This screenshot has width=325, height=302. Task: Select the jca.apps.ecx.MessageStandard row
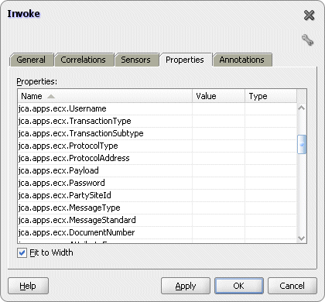pyautogui.click(x=157, y=220)
